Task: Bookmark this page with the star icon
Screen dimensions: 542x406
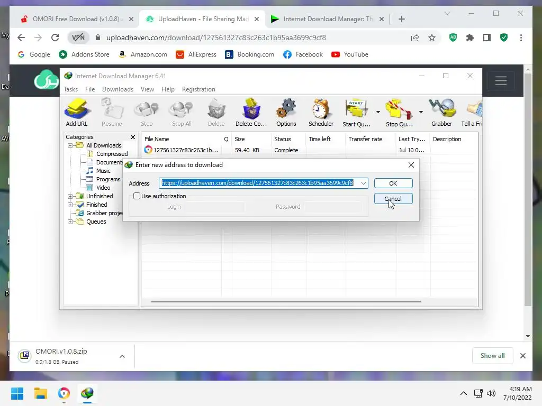Action: (432, 38)
